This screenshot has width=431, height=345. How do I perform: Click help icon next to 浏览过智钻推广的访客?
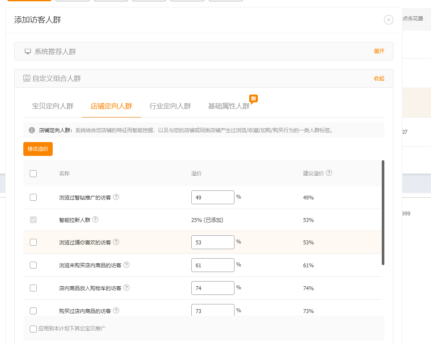coord(116,197)
